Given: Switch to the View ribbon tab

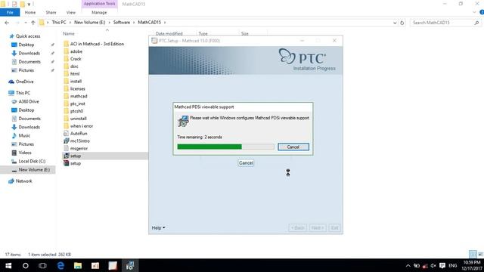Looking at the screenshot, I should pyautogui.click(x=70, y=12).
